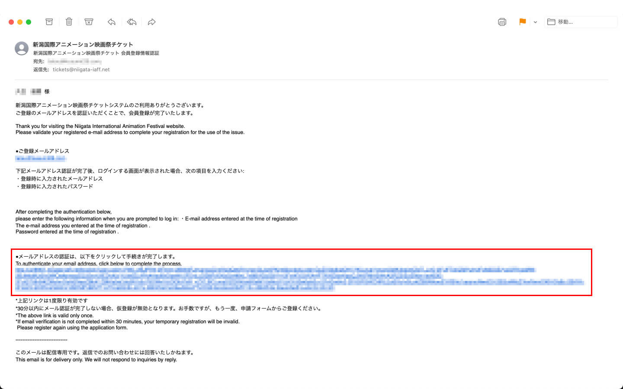
Task: Close the message window with red button
Action: point(11,22)
